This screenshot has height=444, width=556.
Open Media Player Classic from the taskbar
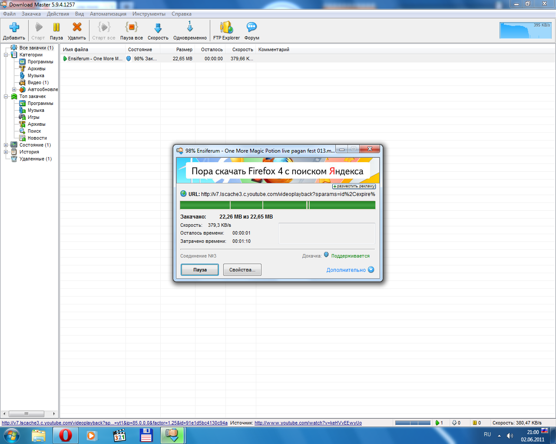tap(119, 435)
